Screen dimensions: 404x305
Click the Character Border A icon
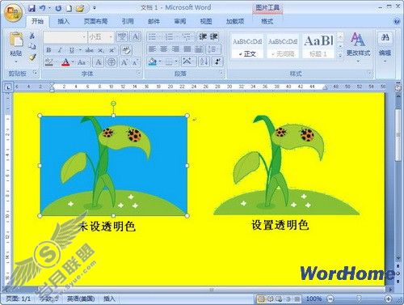(136, 36)
